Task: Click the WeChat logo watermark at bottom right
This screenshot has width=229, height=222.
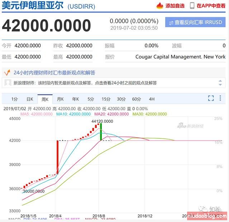Action: 203,209
